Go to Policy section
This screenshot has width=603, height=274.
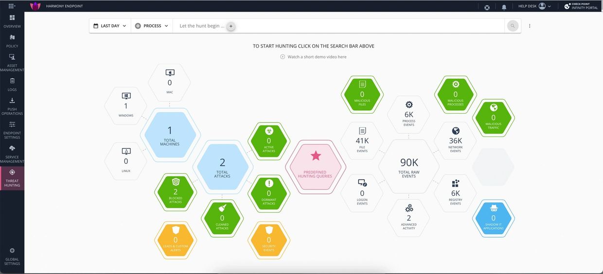tap(12, 41)
